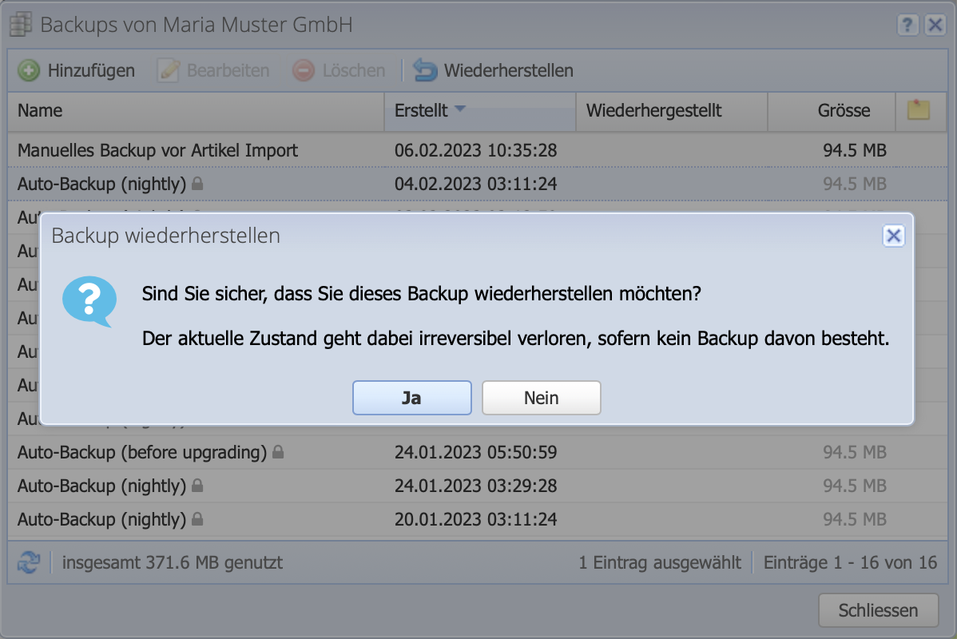
Task: Click the Schliessen button
Action: 878,609
